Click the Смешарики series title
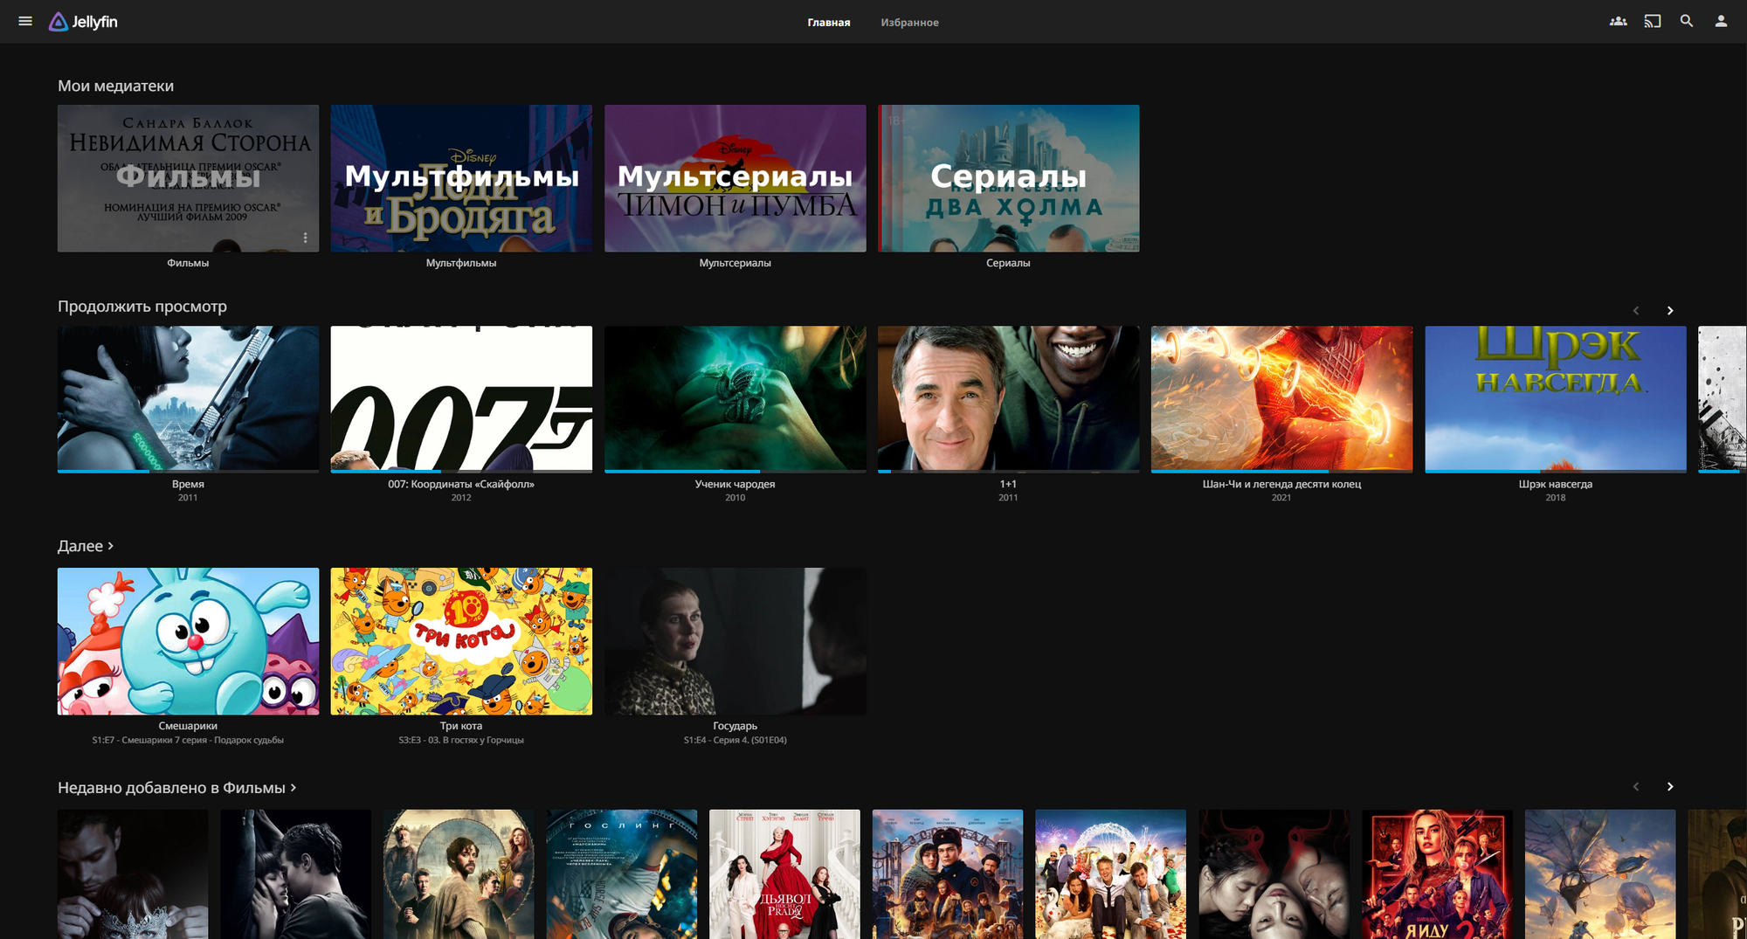This screenshot has width=1747, height=939. (188, 726)
